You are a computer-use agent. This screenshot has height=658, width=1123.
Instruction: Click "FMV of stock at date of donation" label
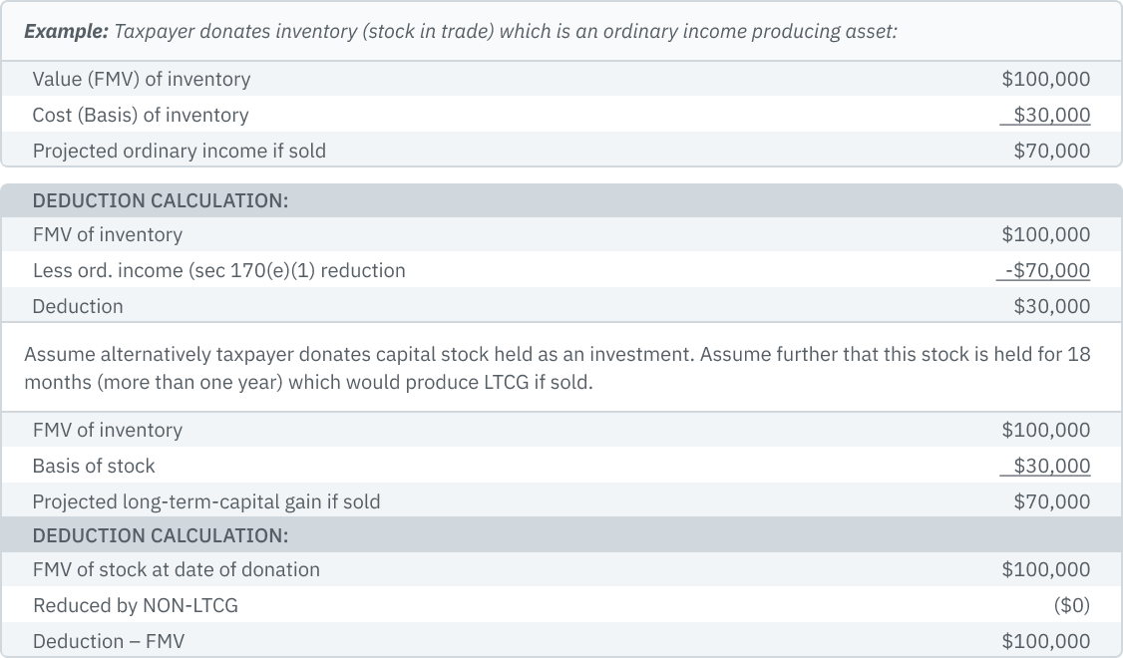coord(177,569)
